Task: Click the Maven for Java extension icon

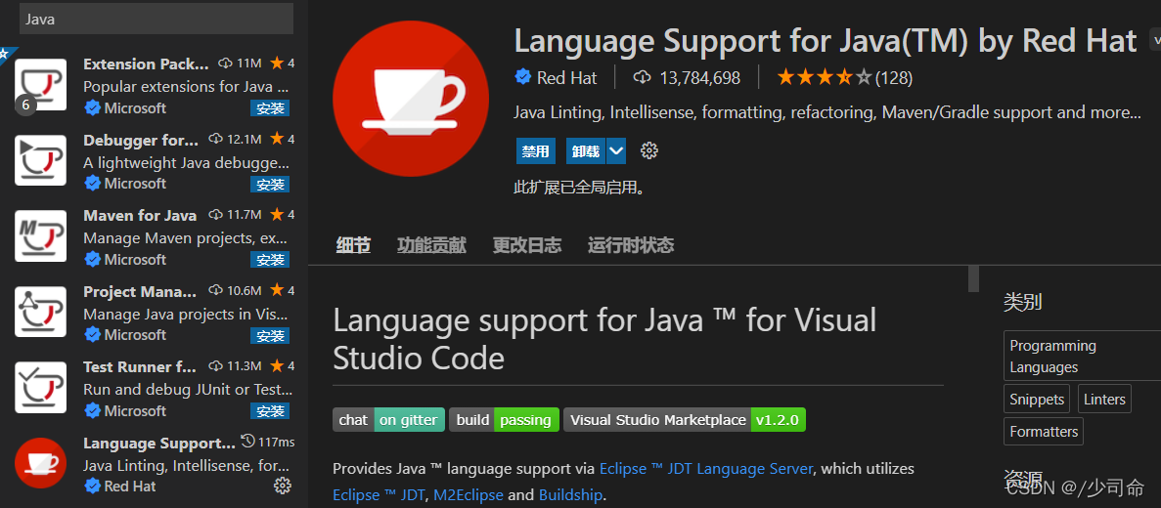Action: click(41, 235)
